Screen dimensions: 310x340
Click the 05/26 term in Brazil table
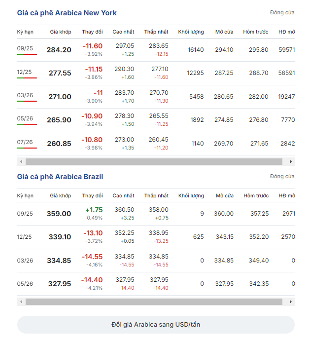25,284
